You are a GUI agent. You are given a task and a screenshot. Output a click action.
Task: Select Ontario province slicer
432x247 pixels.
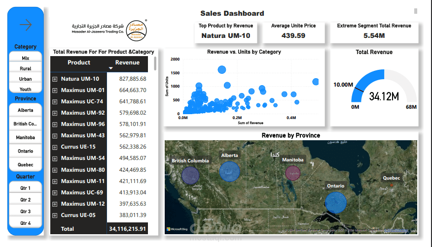25,151
